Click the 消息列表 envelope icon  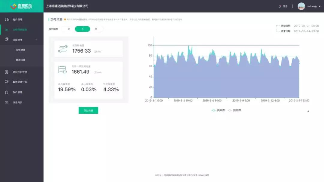[x=7, y=102]
